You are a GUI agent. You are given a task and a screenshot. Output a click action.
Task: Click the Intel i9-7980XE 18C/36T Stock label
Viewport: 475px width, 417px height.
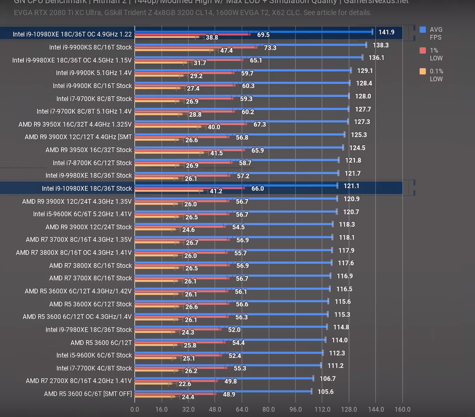coord(89,330)
